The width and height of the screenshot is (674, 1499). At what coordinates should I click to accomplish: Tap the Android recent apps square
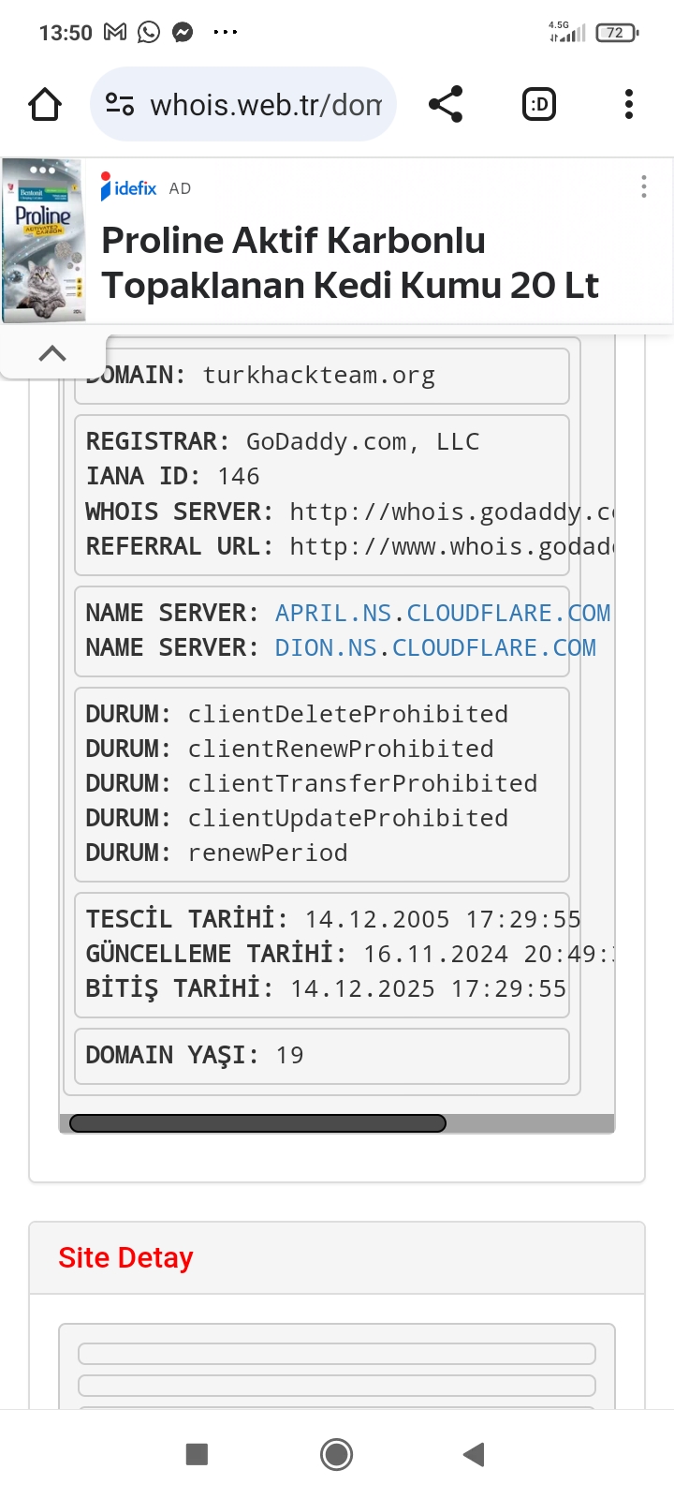click(x=197, y=1454)
